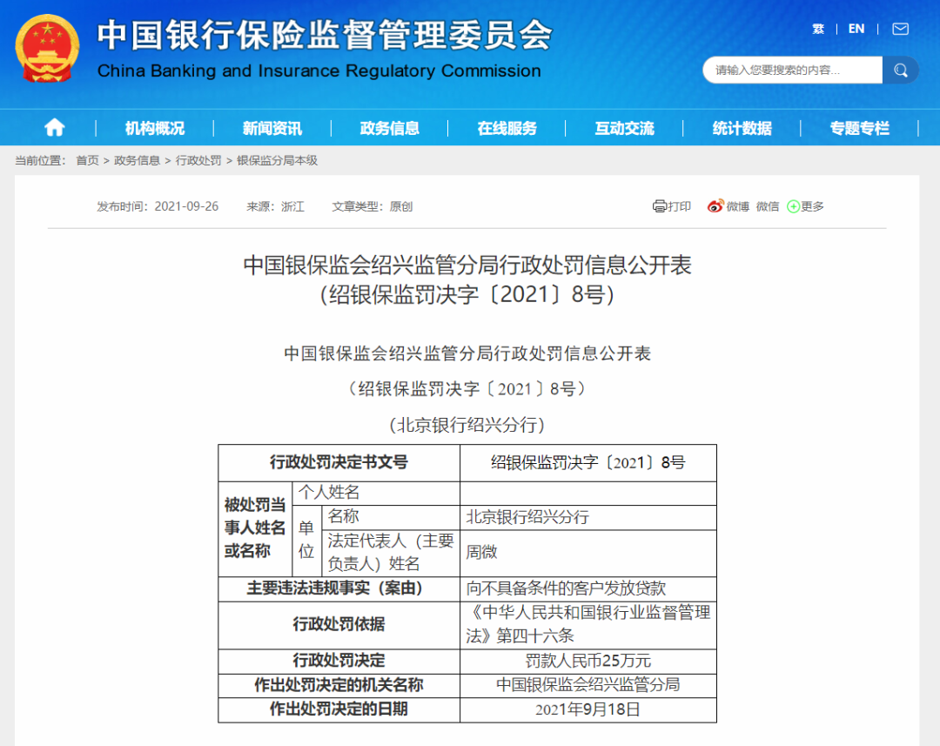The image size is (940, 746).
Task: Open the mail envelope icon
Action: pyautogui.click(x=901, y=29)
